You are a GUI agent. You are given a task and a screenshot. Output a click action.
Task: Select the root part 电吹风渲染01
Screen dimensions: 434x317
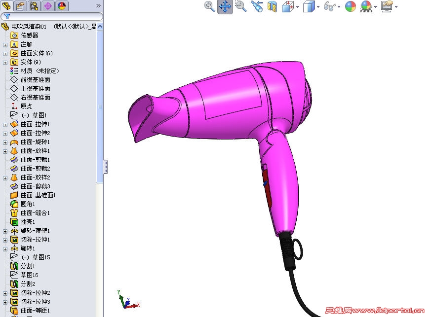(x=29, y=27)
